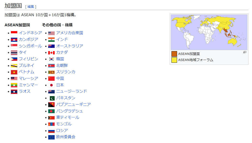Viewport: 252px width, 143px height.
Task: Open the カンボジア link
Action: [x=28, y=39]
